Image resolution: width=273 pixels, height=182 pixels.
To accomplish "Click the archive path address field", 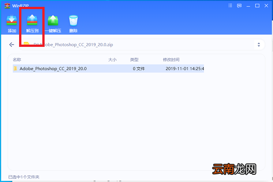I will point(142,45).
